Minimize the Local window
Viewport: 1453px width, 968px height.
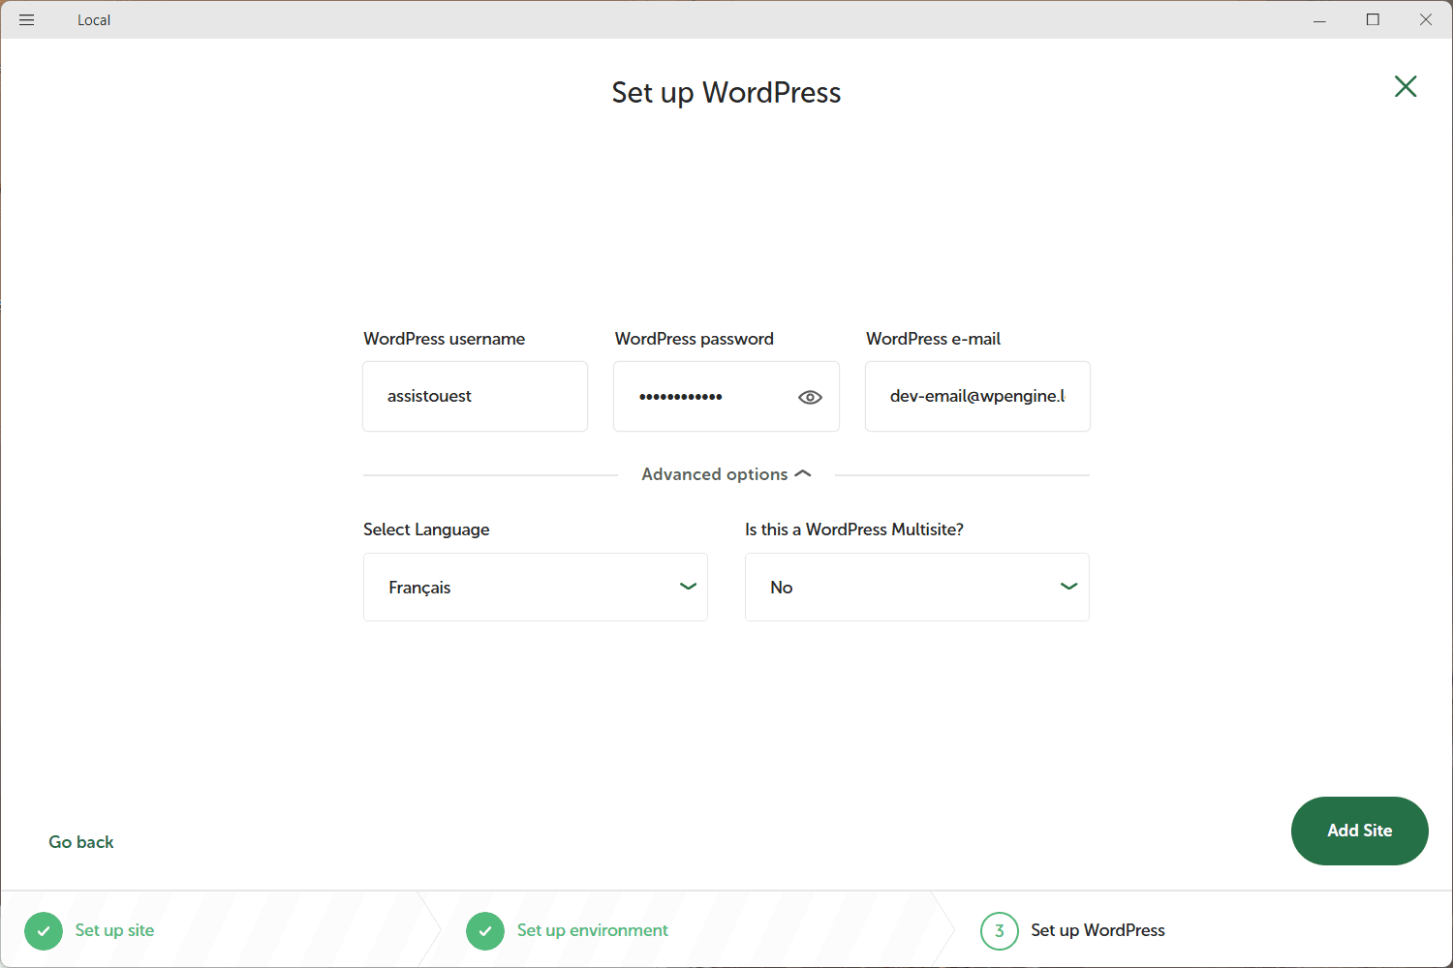point(1319,20)
